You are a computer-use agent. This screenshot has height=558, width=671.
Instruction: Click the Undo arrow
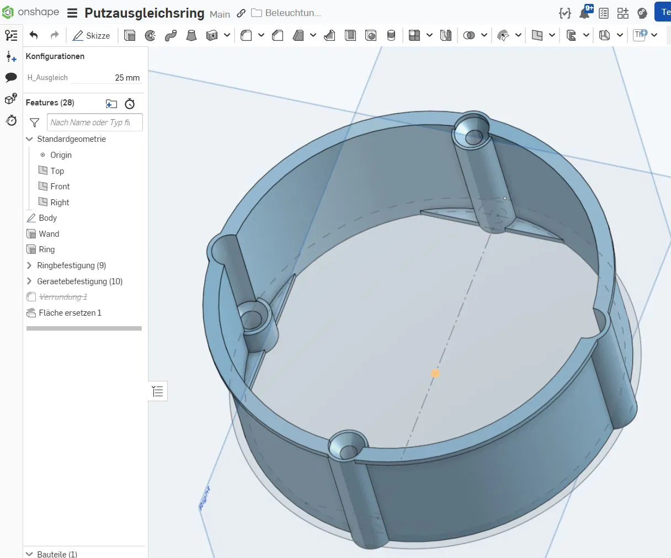34,35
